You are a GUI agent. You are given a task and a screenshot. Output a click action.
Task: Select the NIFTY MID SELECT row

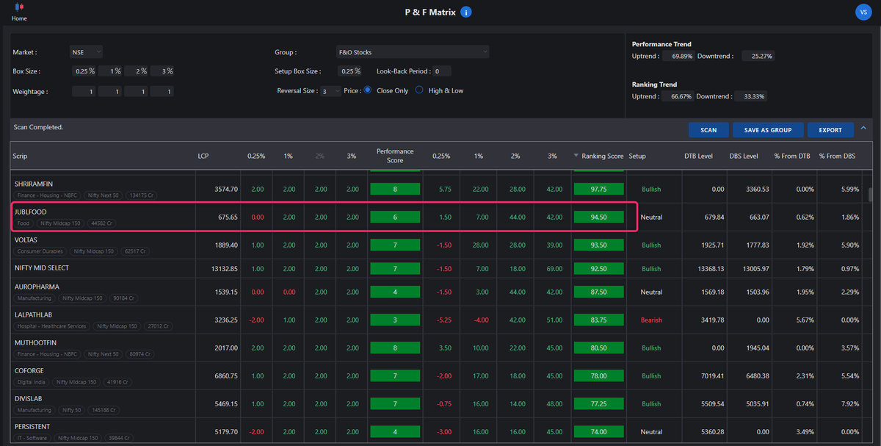42,268
